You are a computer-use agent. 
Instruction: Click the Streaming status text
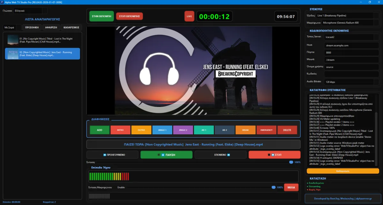click(x=314, y=186)
